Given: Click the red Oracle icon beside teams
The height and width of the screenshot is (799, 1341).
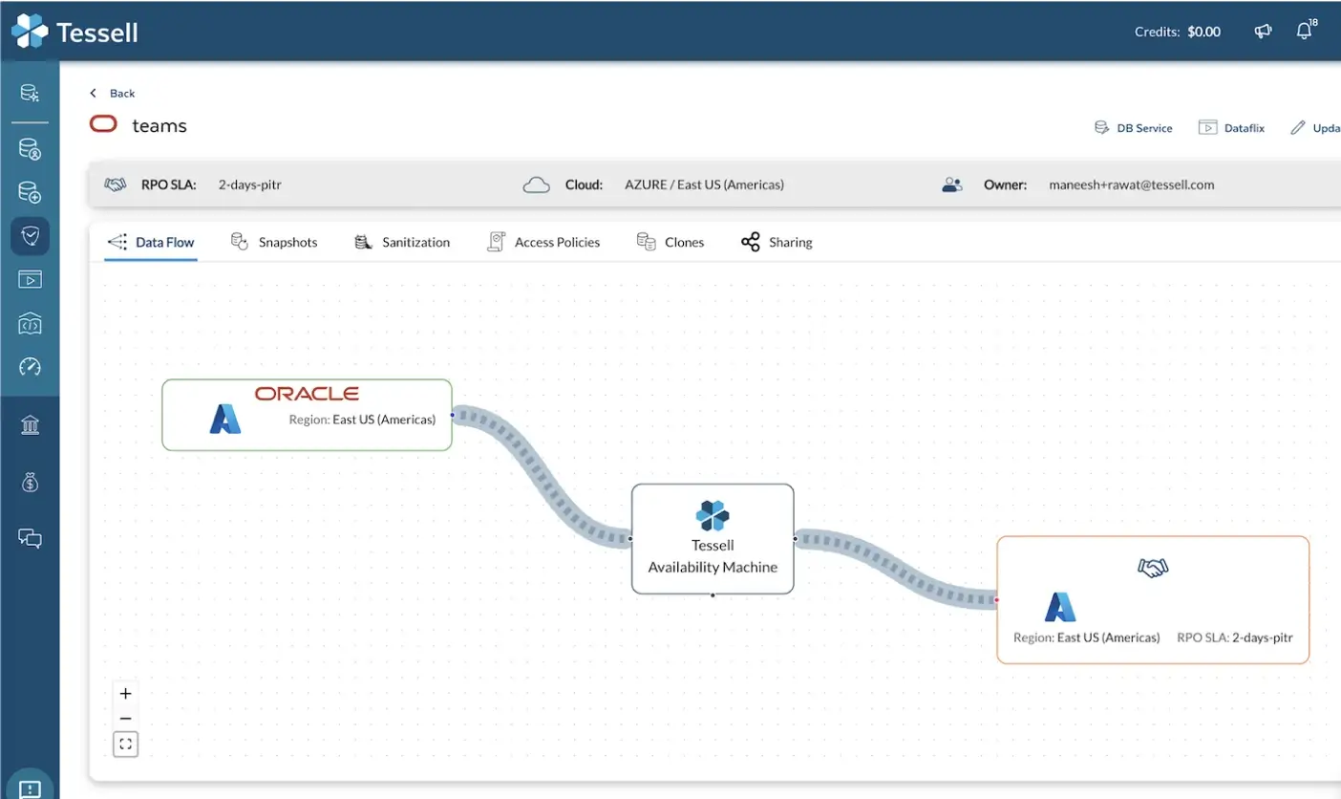Looking at the screenshot, I should click(103, 124).
